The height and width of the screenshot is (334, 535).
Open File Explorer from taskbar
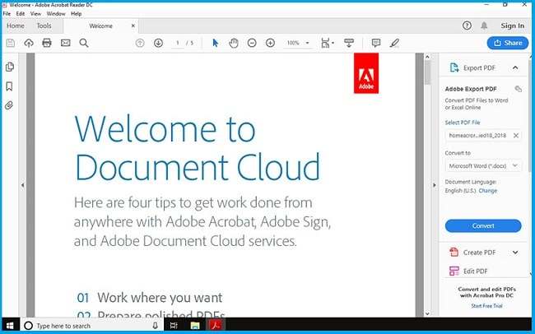[195, 326]
